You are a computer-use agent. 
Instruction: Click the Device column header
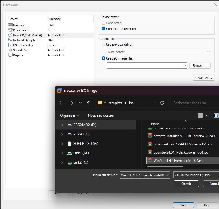point(13,19)
